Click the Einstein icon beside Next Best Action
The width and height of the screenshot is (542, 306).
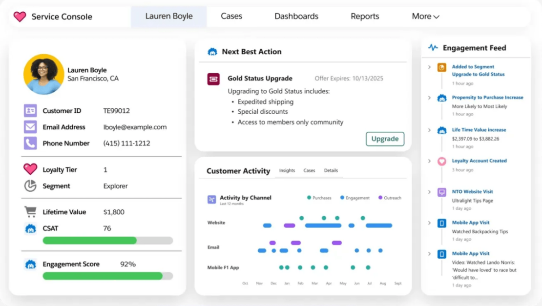(212, 51)
